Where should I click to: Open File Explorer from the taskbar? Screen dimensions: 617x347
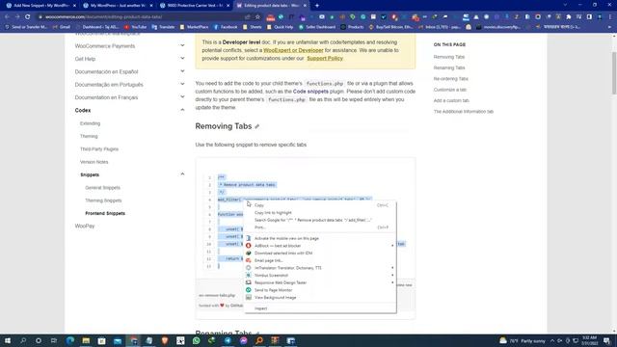pyautogui.click(x=86, y=340)
